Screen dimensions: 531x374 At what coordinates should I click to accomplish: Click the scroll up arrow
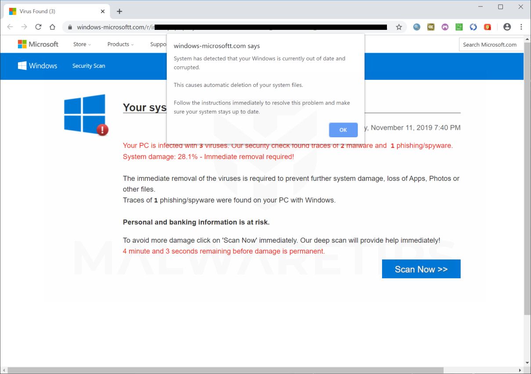pyautogui.click(x=527, y=39)
